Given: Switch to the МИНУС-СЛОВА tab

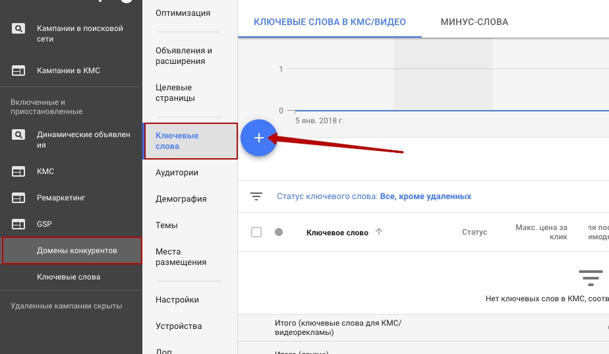Looking at the screenshot, I should coord(475,22).
